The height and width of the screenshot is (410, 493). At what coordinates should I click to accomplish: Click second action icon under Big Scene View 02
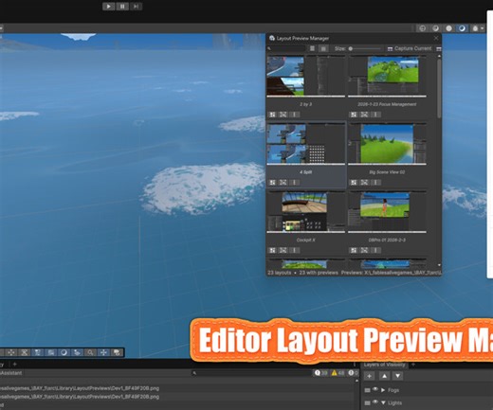coord(364,182)
